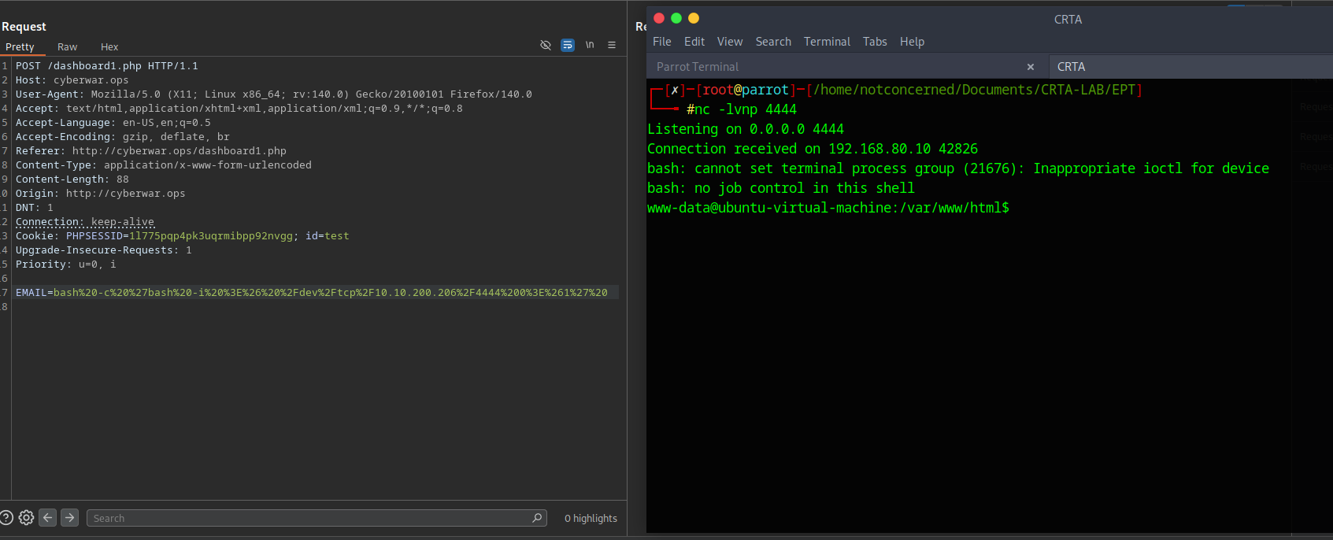
Task: Open the Terminal menu in menu bar
Action: [x=827, y=42]
